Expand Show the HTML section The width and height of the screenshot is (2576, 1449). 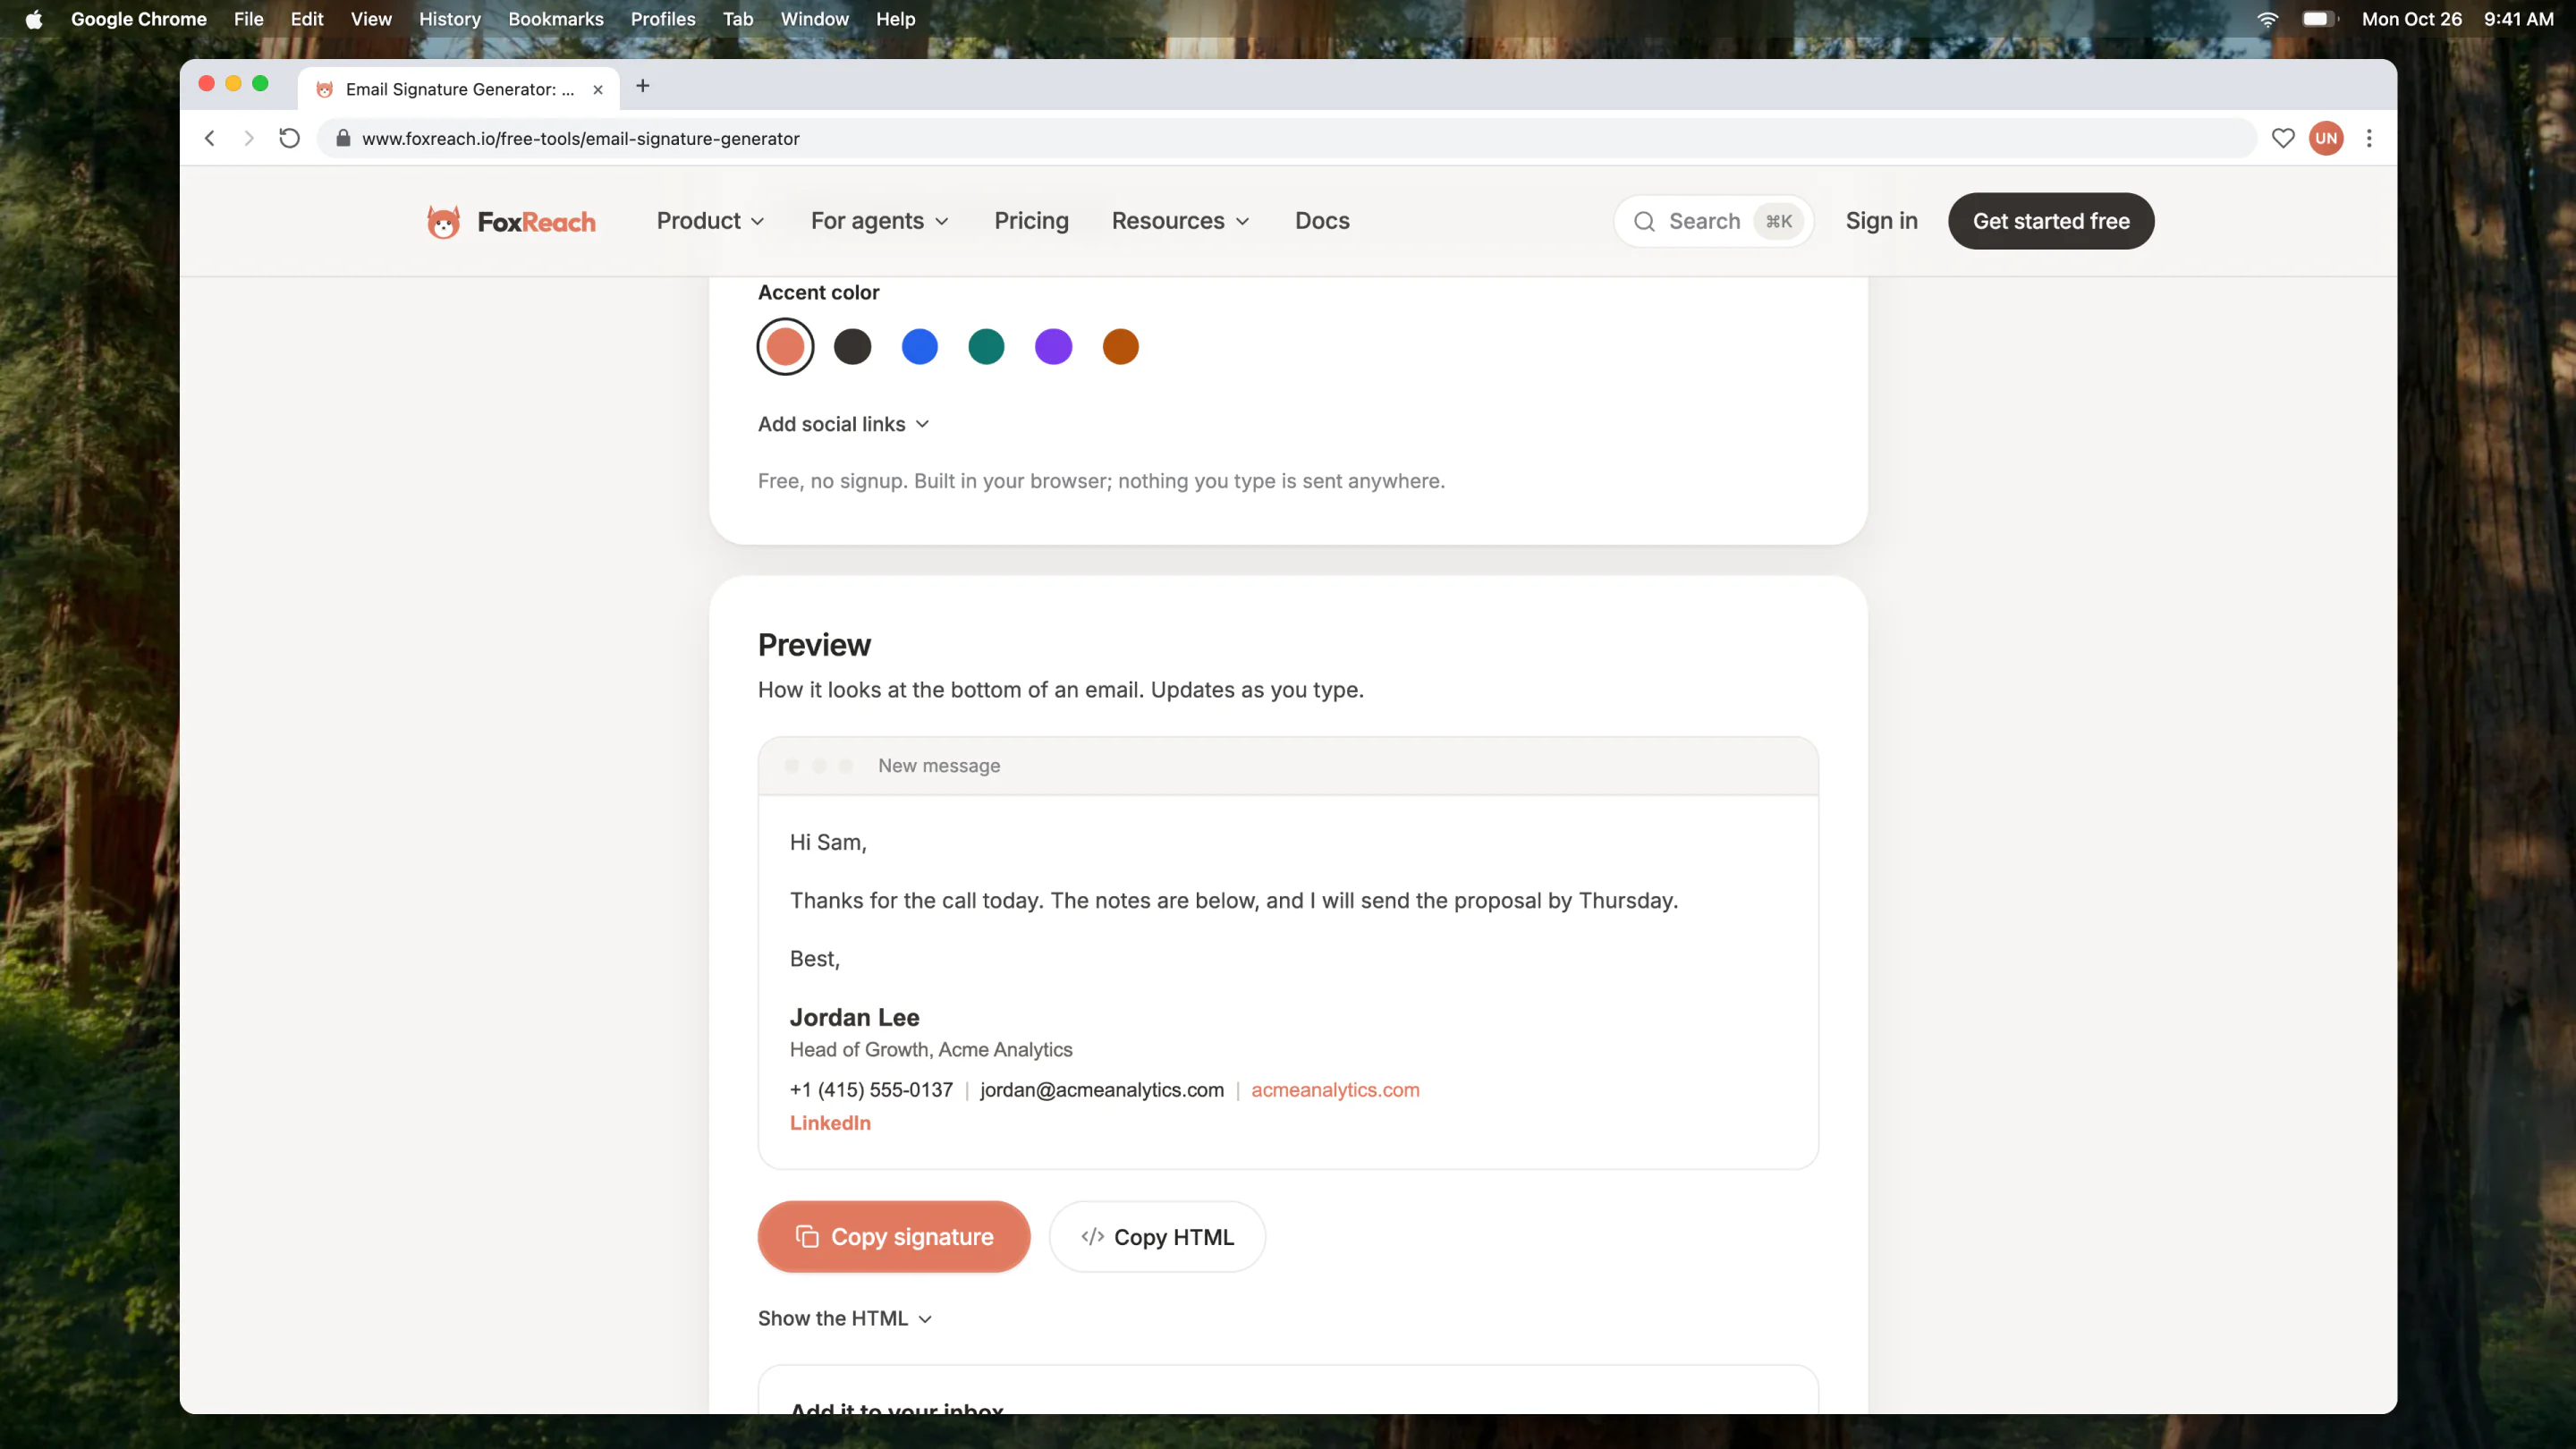pyautogui.click(x=845, y=1318)
